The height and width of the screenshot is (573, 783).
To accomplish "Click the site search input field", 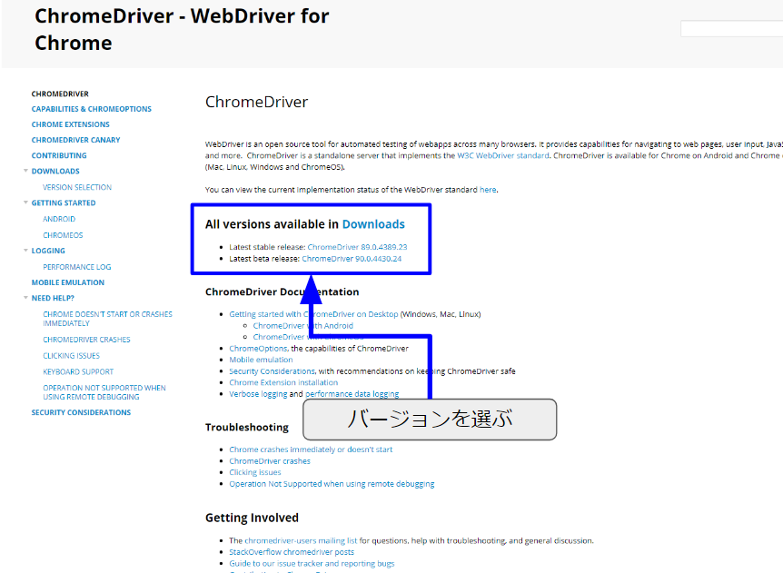I will pos(731,28).
